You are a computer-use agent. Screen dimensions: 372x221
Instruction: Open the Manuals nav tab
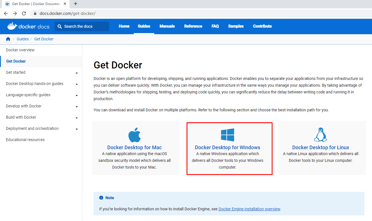click(x=167, y=26)
